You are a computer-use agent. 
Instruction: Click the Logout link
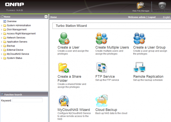[x=152, y=17]
